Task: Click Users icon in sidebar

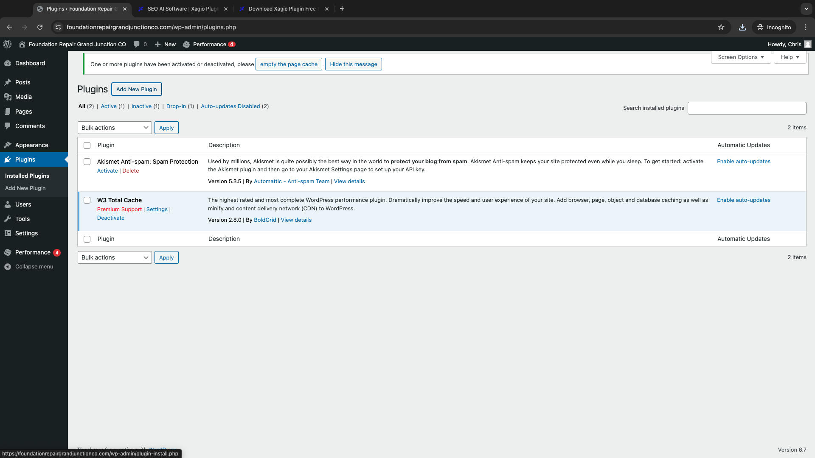Action: tap(8, 204)
